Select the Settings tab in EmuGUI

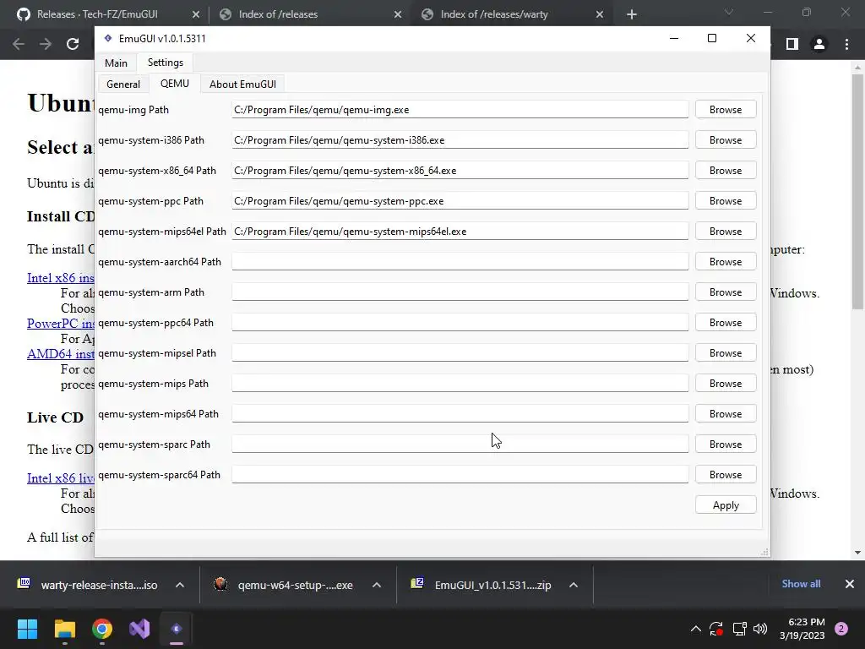click(x=165, y=63)
